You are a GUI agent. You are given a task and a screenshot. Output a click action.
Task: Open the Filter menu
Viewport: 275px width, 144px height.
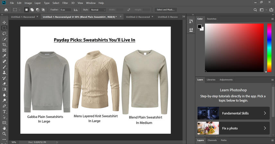(65, 3)
